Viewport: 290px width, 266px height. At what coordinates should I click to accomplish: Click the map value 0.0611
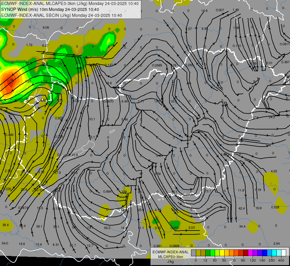284,44
